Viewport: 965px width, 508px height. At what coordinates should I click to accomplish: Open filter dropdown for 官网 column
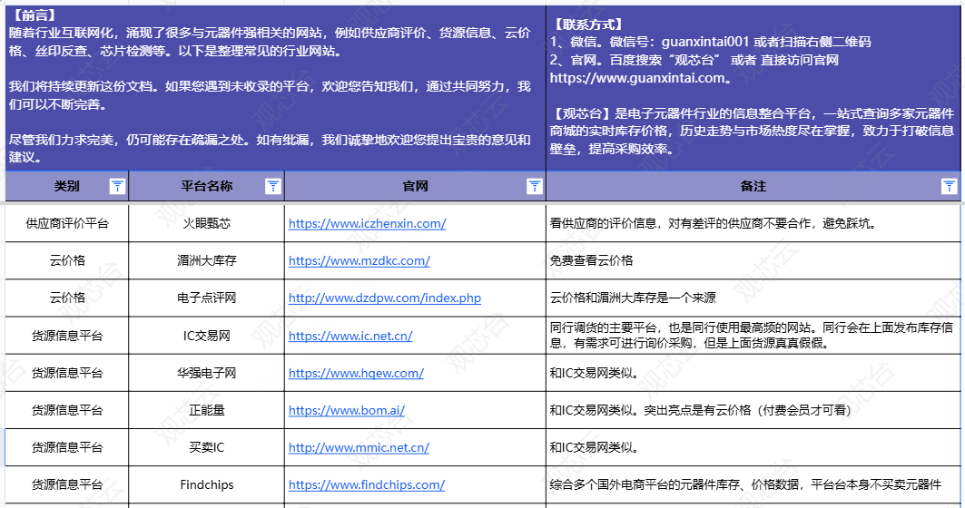535,186
